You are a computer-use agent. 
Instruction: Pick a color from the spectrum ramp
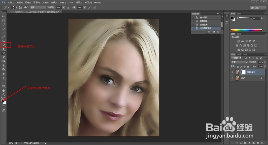246,30
